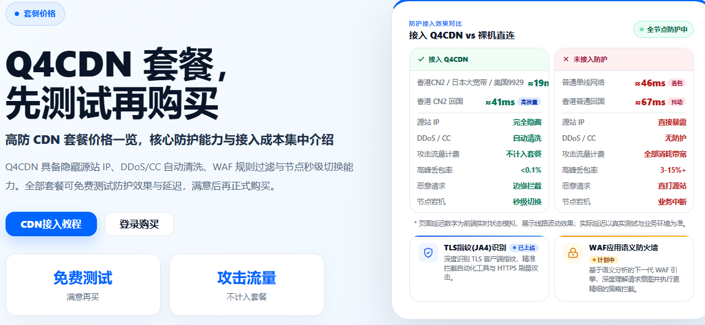Screen dimensions: 705x325
Task: Click the 业务中断 value
Action: click(x=672, y=202)
